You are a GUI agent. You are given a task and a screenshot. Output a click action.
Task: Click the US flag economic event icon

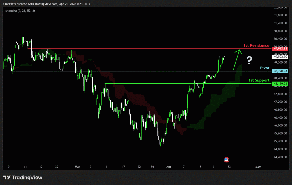[226, 160]
